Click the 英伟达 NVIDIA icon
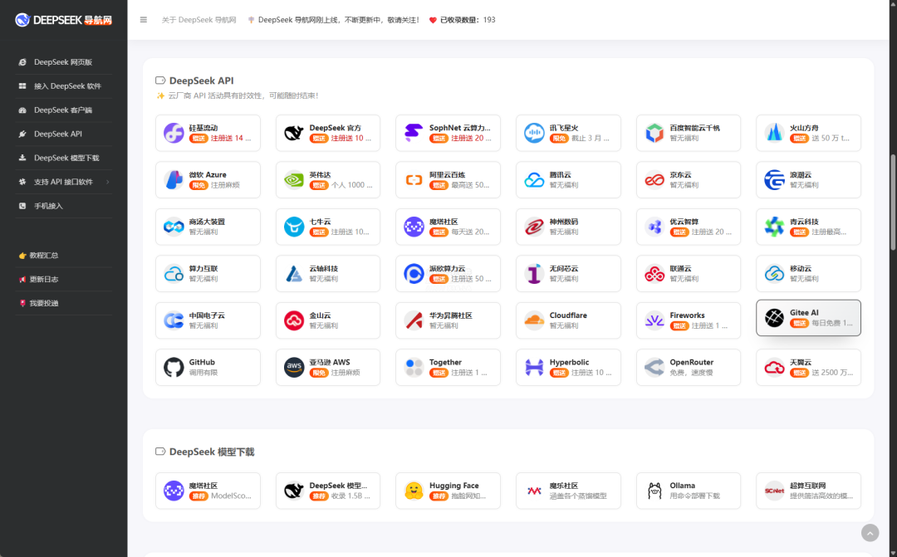This screenshot has height=557, width=897. pos(294,179)
